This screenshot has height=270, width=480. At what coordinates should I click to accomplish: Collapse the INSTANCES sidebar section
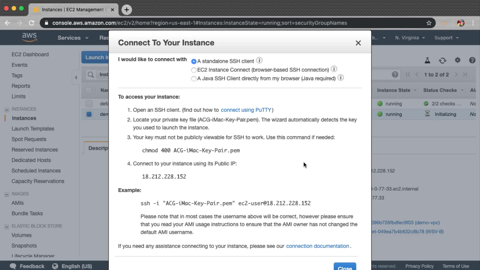[x=7, y=109]
